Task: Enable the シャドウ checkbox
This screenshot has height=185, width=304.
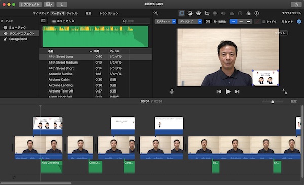Action: 264,21
